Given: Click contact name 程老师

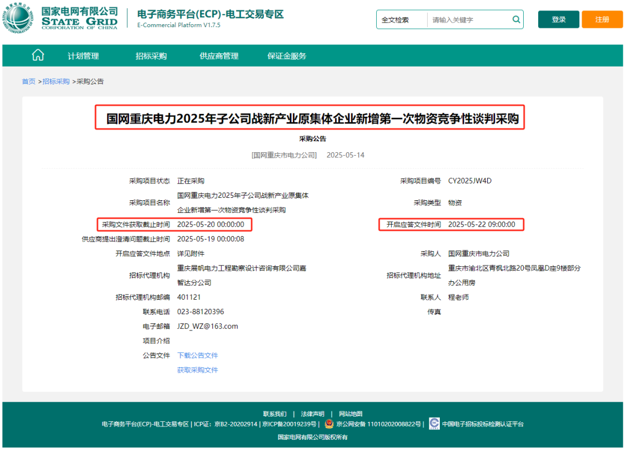Looking at the screenshot, I should 458,297.
